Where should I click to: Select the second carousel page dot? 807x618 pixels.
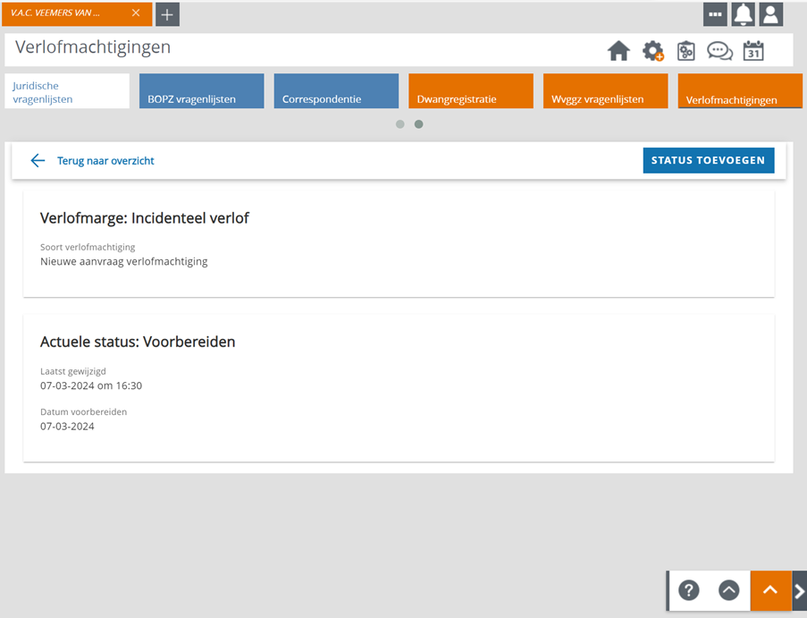click(x=419, y=124)
